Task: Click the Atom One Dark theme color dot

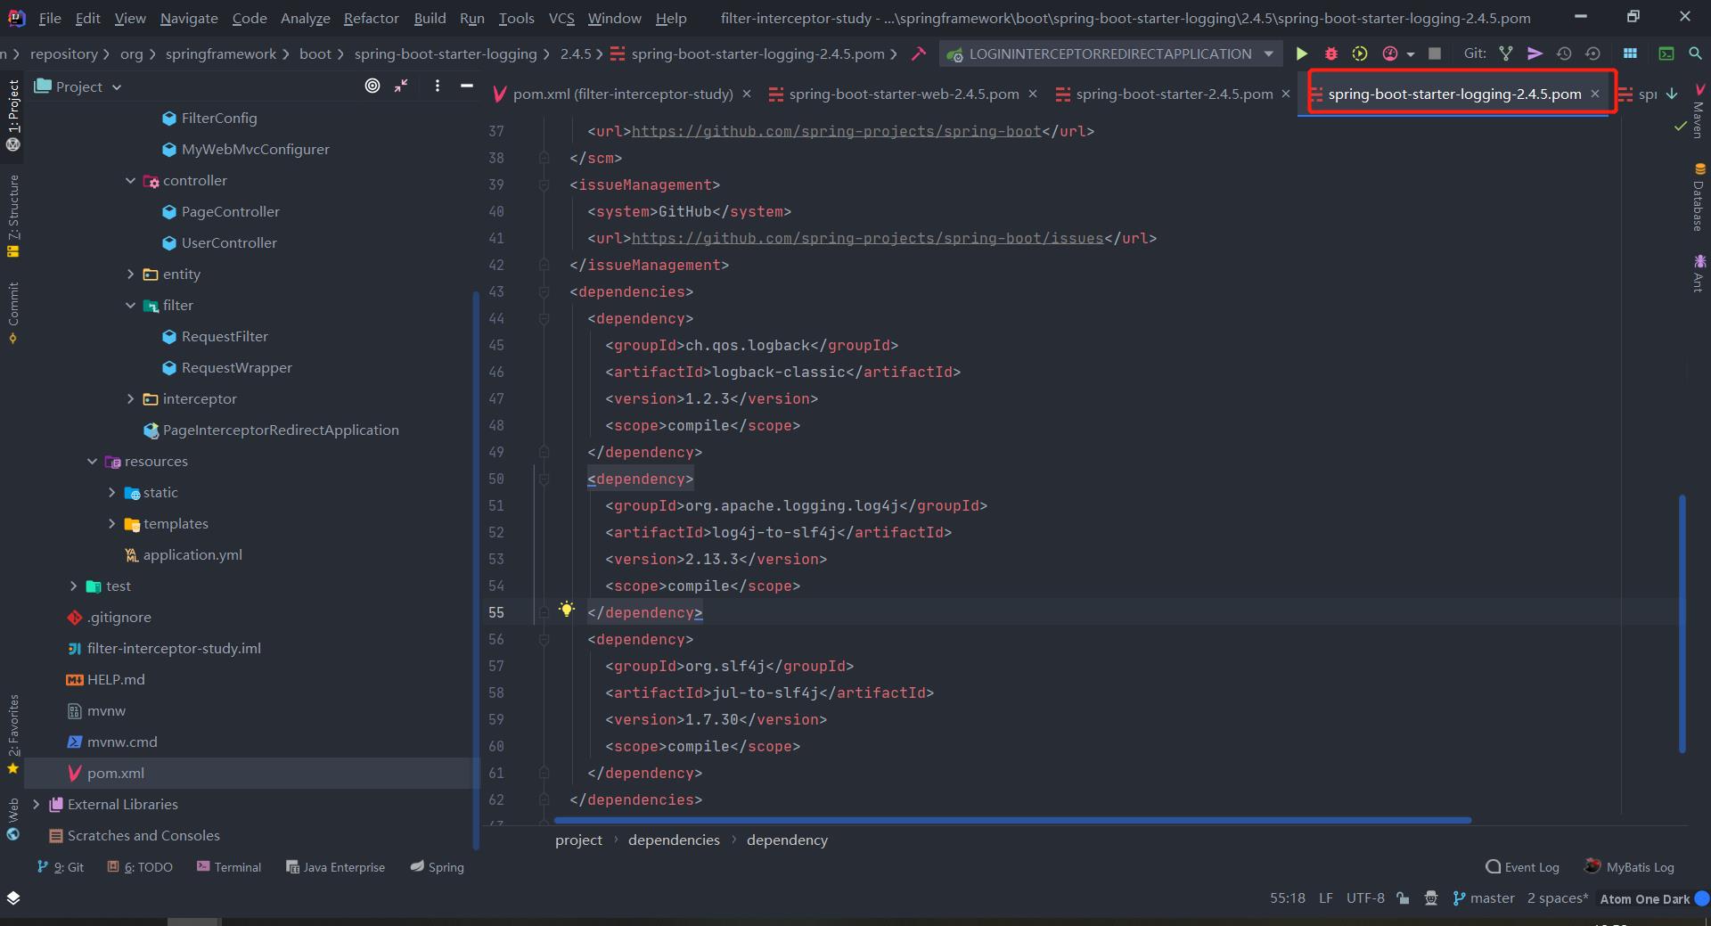Action: pyautogui.click(x=1701, y=898)
